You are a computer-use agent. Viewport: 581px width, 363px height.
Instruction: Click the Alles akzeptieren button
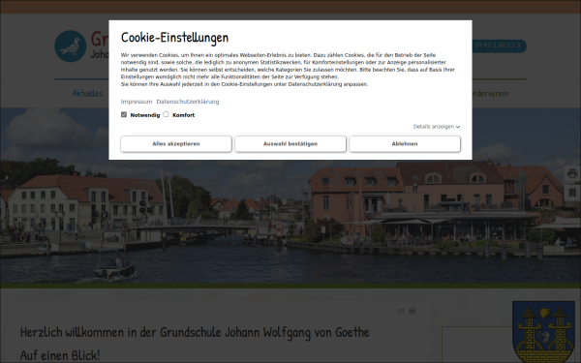[x=176, y=143]
